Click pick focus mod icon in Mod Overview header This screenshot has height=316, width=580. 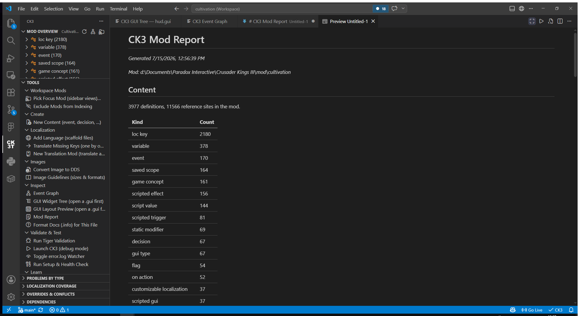click(102, 31)
